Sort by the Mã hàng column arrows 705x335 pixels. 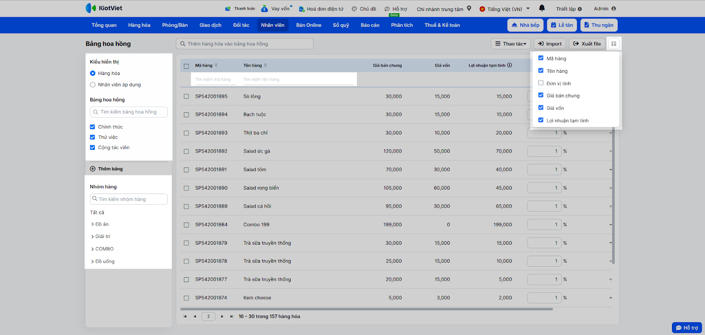click(x=216, y=65)
